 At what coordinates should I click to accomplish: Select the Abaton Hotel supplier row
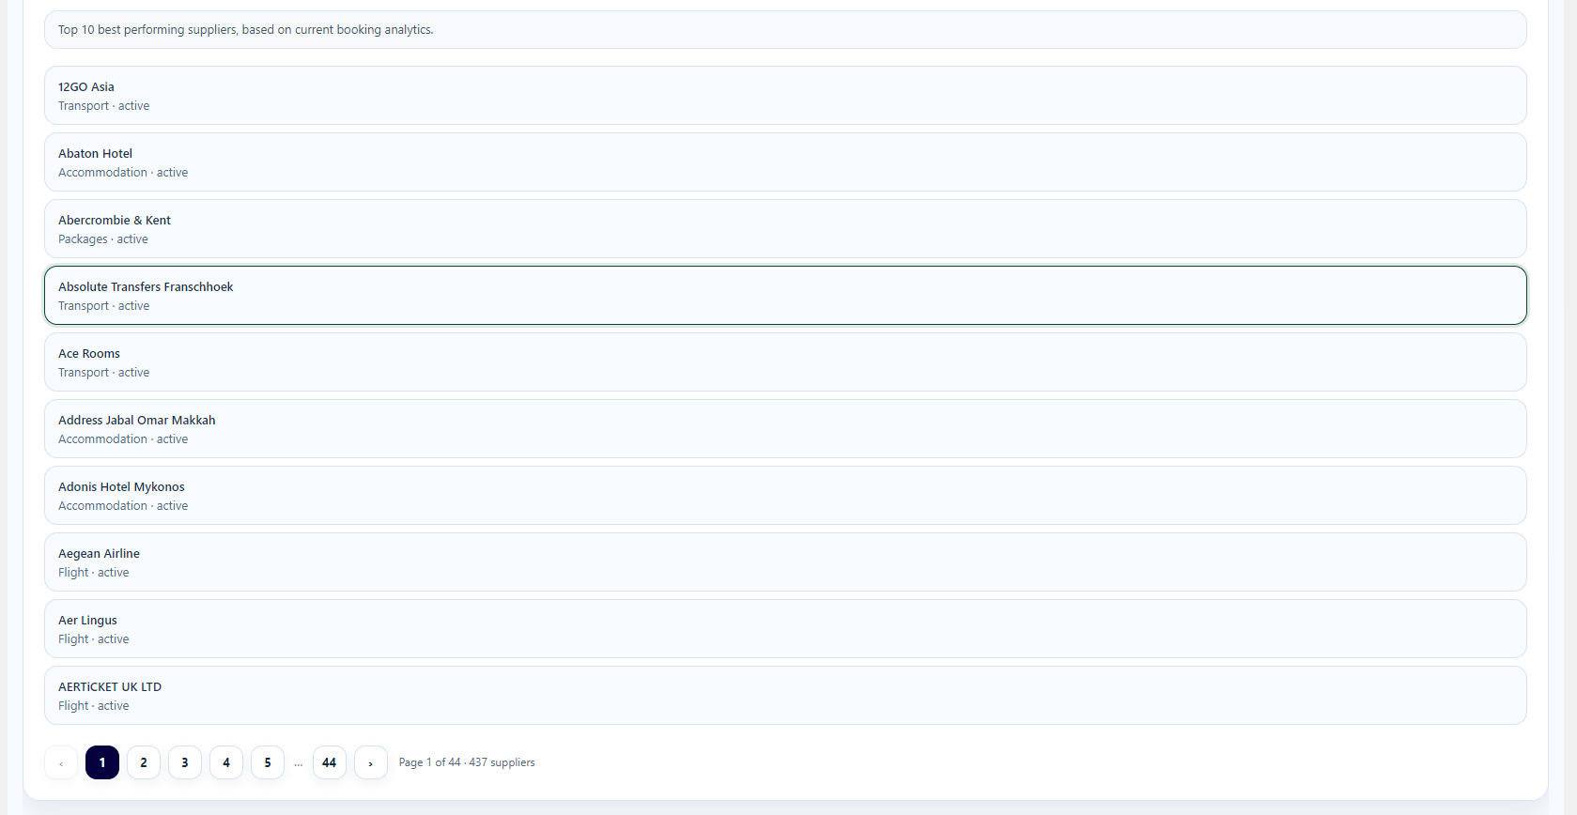tap(785, 162)
